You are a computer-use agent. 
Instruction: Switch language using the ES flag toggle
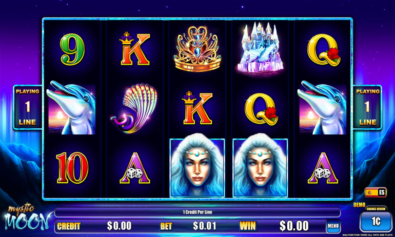tap(376, 193)
